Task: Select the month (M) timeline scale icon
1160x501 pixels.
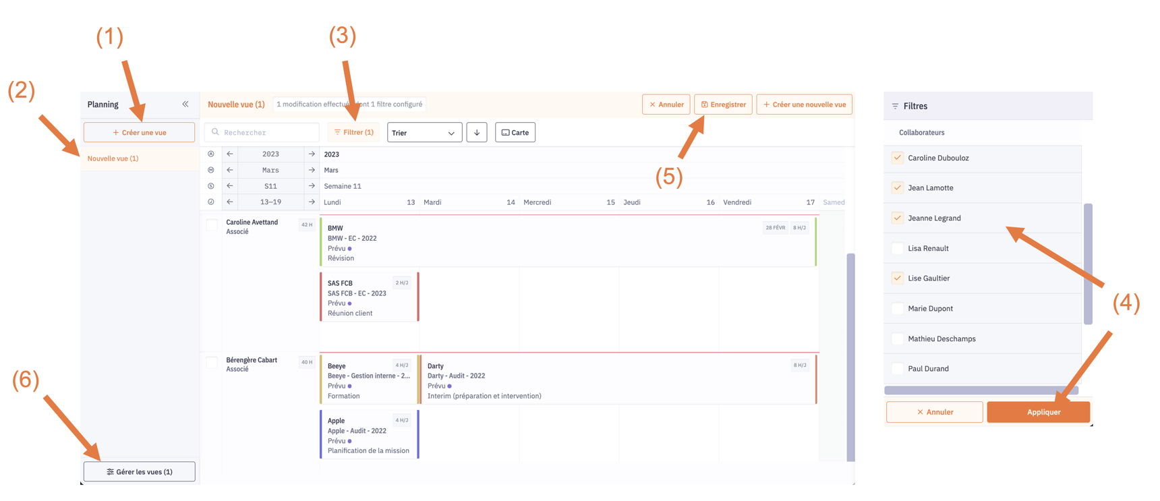Action: coord(210,170)
